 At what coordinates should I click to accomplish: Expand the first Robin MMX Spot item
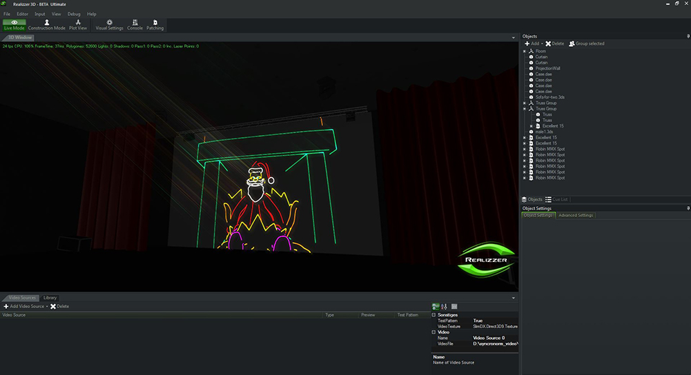tap(525, 149)
